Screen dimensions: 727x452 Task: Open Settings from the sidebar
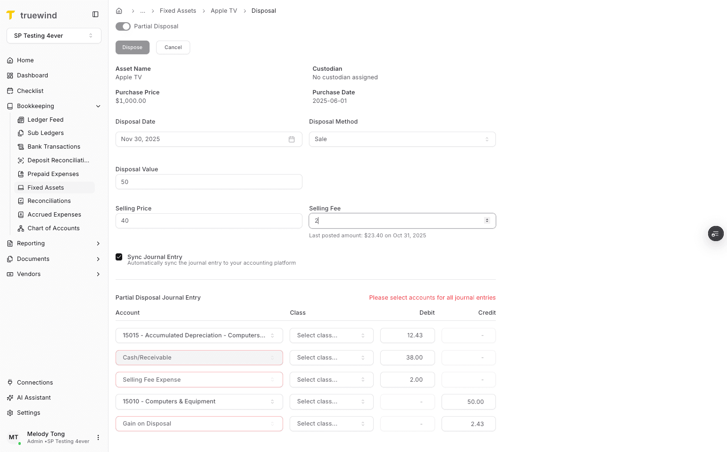(28, 412)
